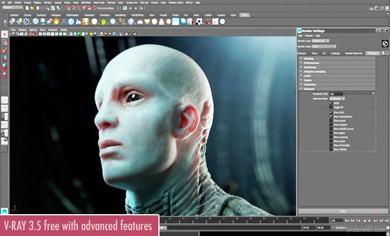Screen dimensions: 390x236
Task: Click the Resolution (%) slider handle
Action: tap(373, 93)
